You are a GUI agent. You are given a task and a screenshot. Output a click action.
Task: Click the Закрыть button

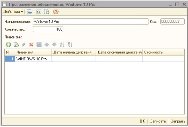(178, 121)
